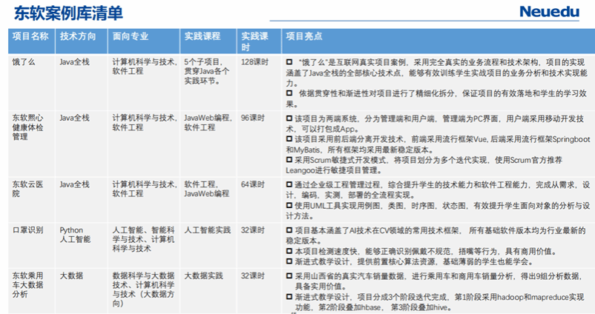Click the 128课时 cell
595x314 pixels.
click(254, 62)
